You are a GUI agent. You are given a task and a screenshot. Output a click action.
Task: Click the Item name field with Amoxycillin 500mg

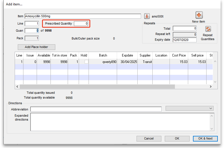83,16
